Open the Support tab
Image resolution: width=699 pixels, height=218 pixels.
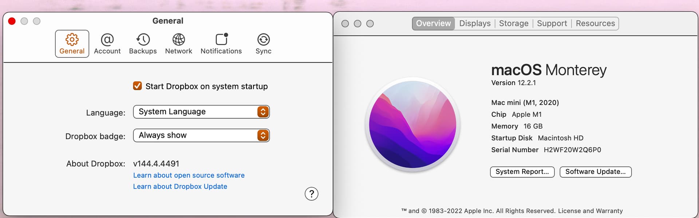[552, 24]
